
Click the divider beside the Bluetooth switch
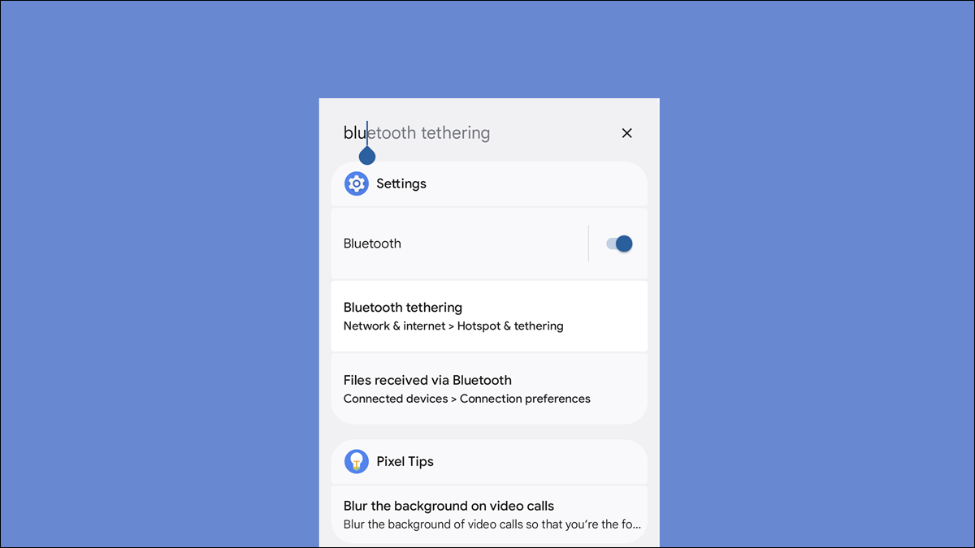[588, 244]
